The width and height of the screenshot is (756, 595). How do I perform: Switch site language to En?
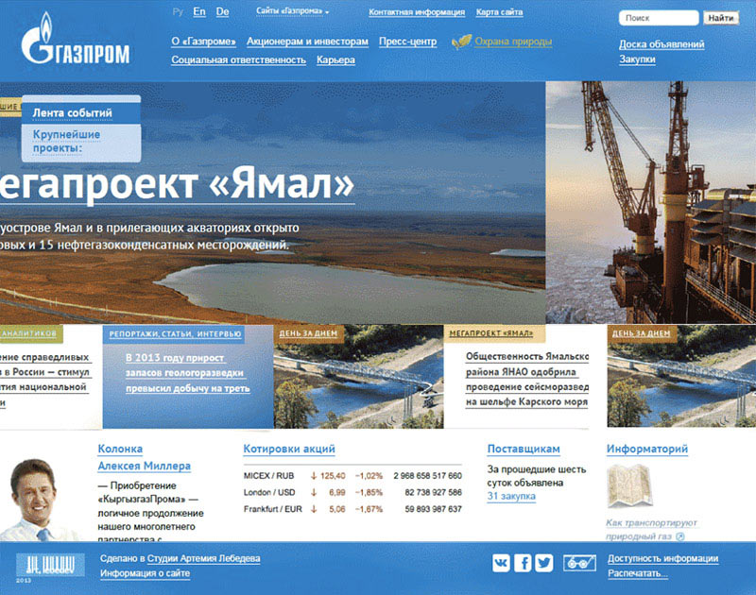click(198, 12)
